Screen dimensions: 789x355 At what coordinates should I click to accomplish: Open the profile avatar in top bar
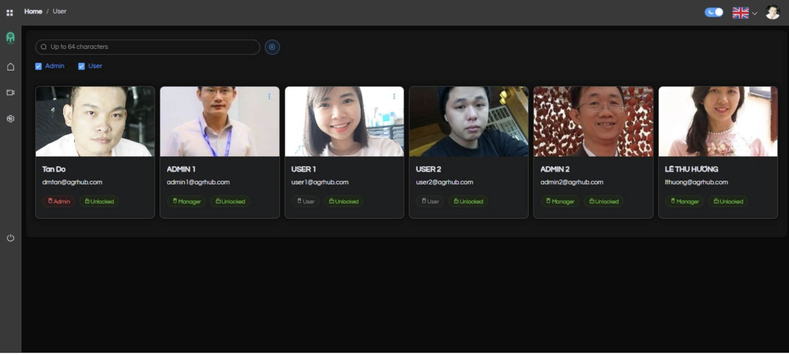click(x=772, y=12)
